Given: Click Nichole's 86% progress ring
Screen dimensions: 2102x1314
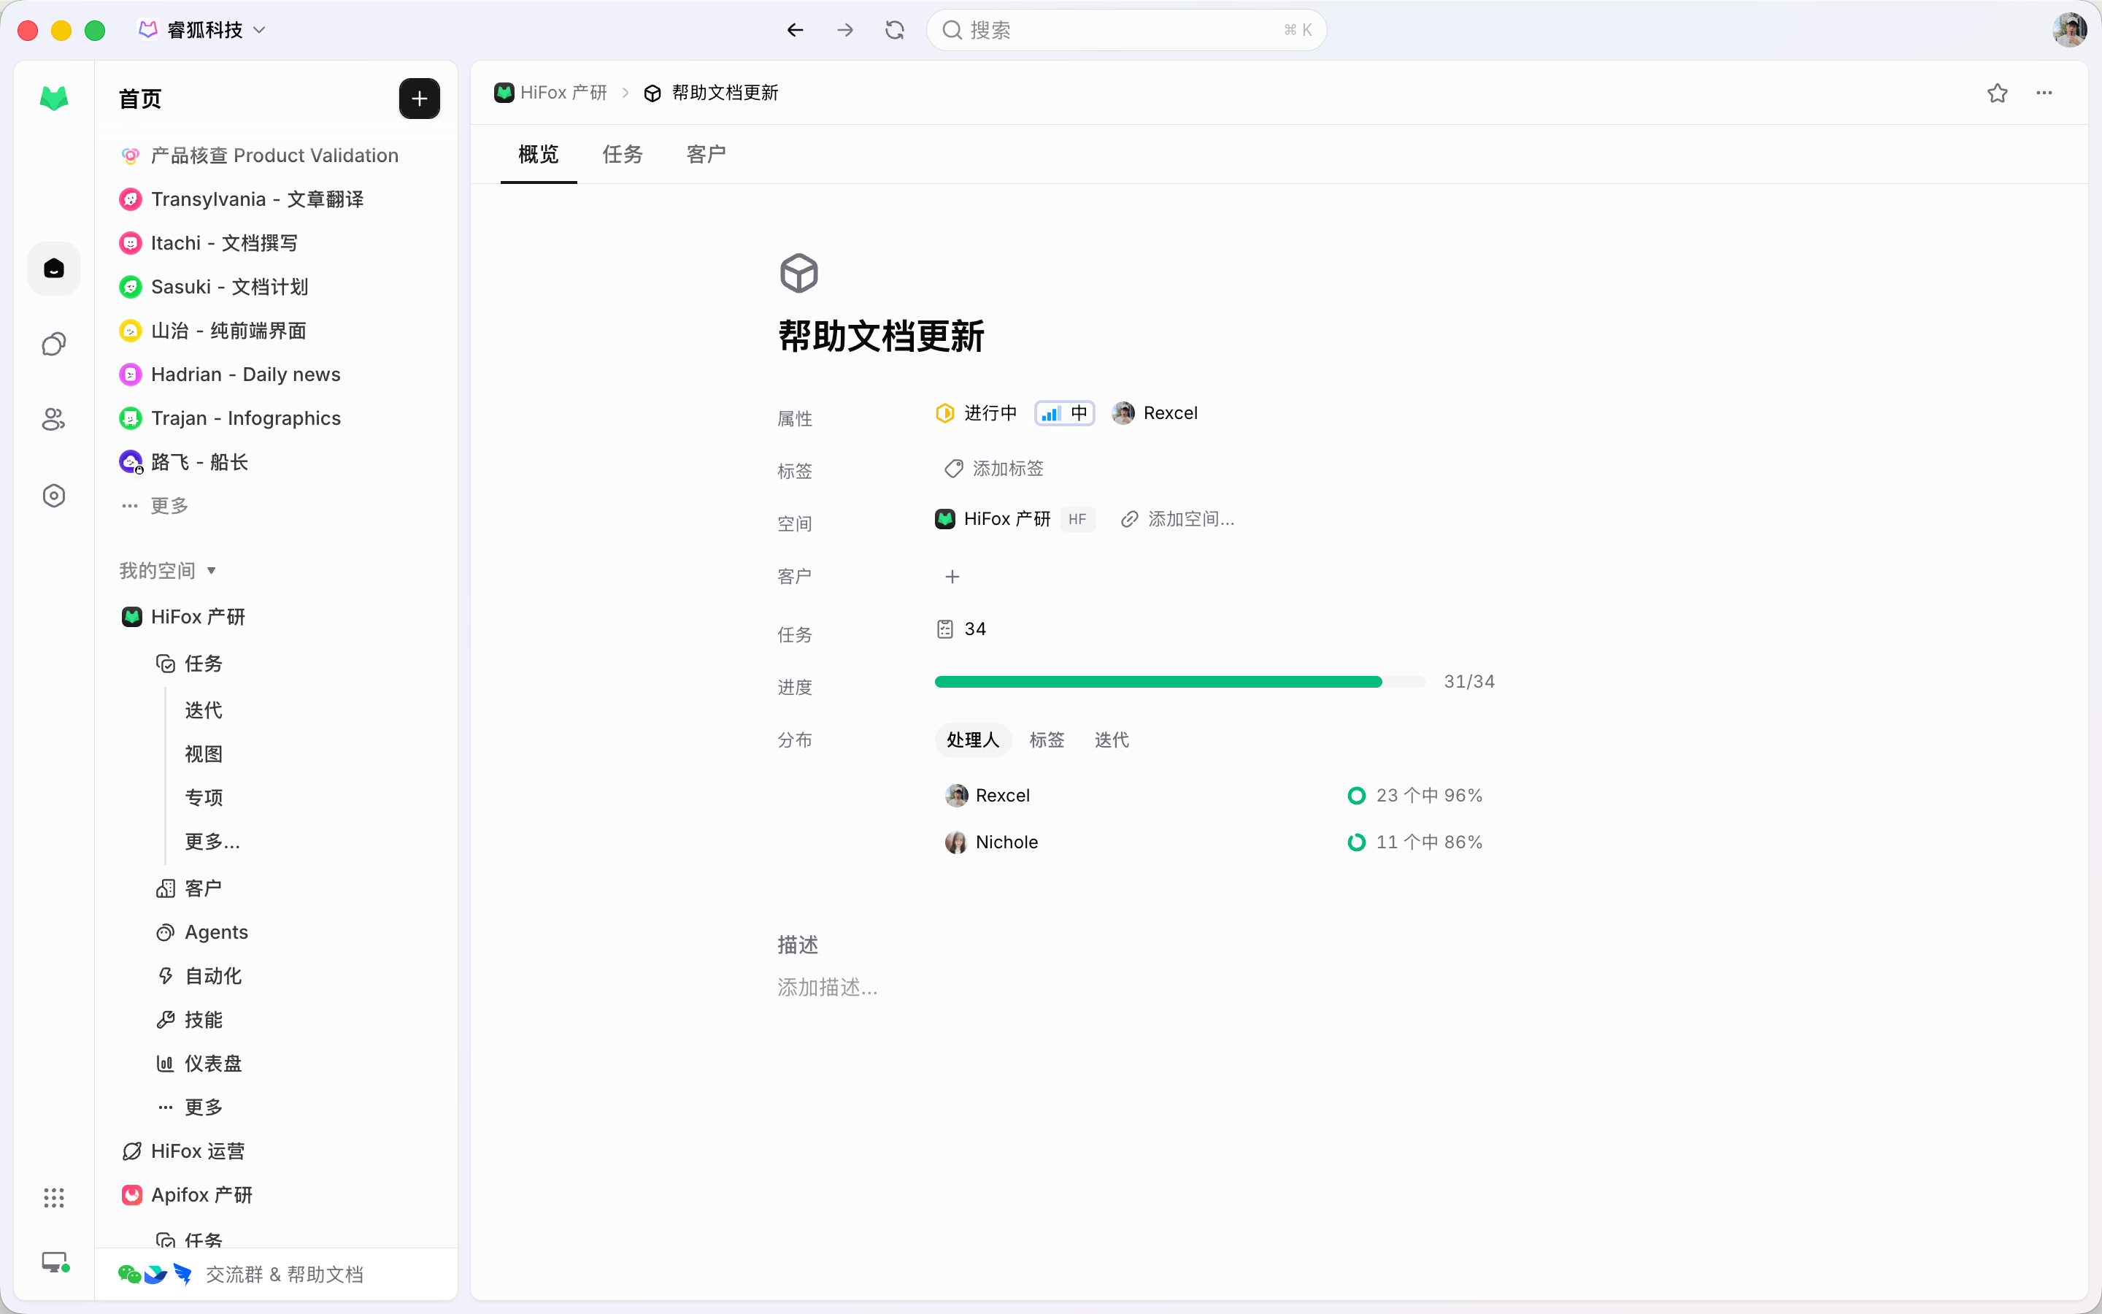Looking at the screenshot, I should (x=1356, y=843).
